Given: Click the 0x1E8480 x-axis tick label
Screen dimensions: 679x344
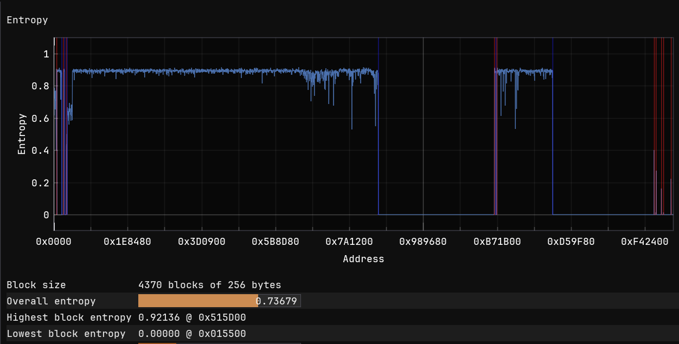Looking at the screenshot, I should pos(127,242).
